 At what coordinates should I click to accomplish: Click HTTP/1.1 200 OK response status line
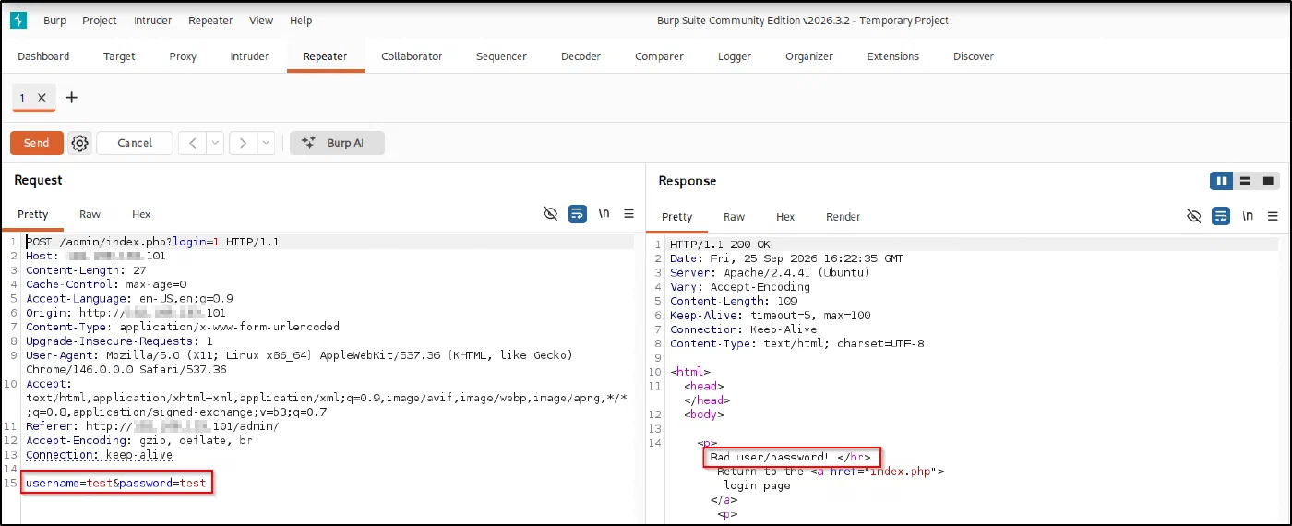point(720,244)
